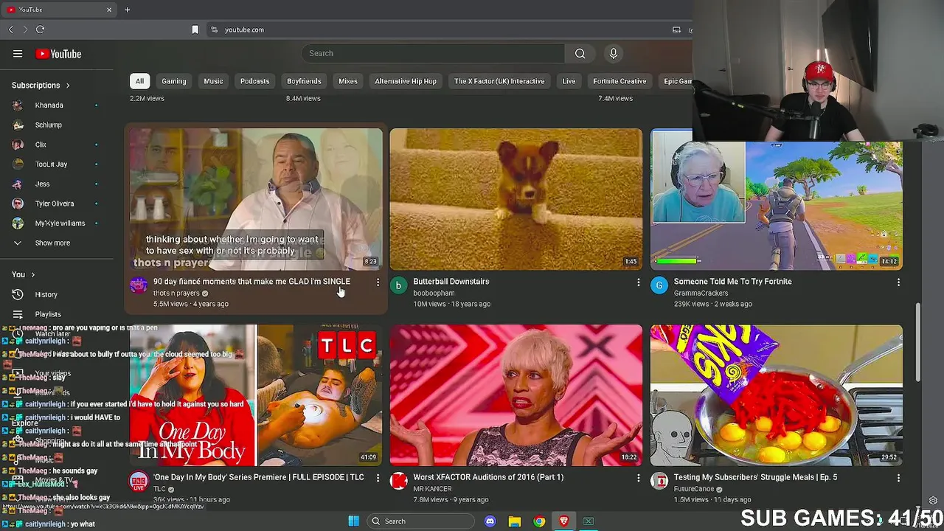Play the Worst XFACTOR Auditions thumbnail
944x531 pixels.
(516, 395)
